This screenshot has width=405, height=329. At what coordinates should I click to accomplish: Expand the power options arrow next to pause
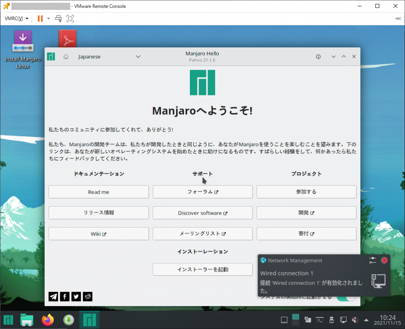pos(48,19)
